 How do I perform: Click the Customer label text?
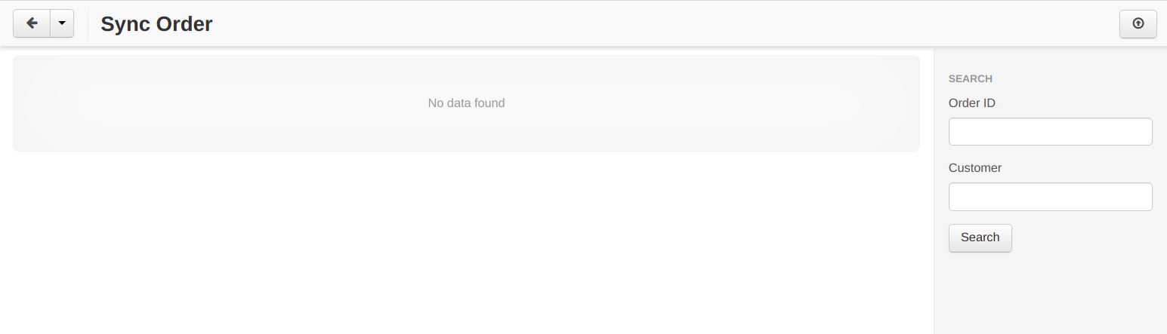(974, 168)
